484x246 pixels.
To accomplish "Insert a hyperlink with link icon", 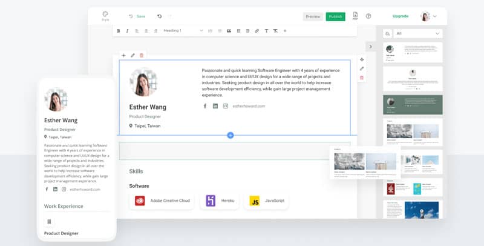I will tap(257, 31).
